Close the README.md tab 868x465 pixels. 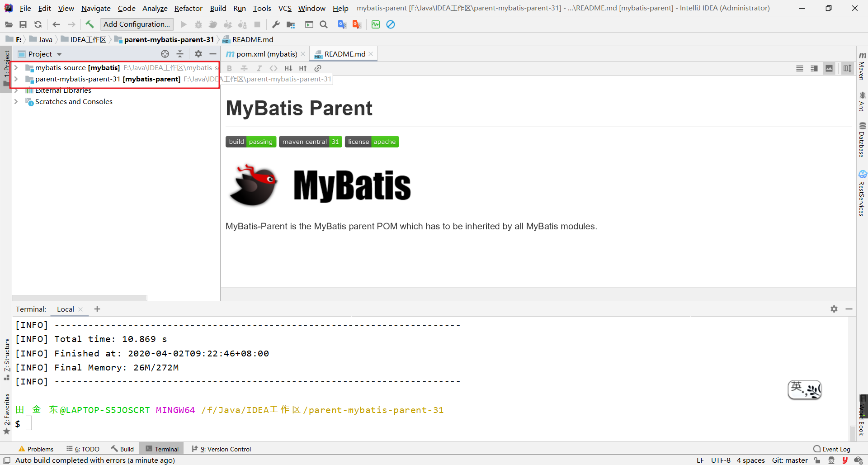(x=371, y=54)
